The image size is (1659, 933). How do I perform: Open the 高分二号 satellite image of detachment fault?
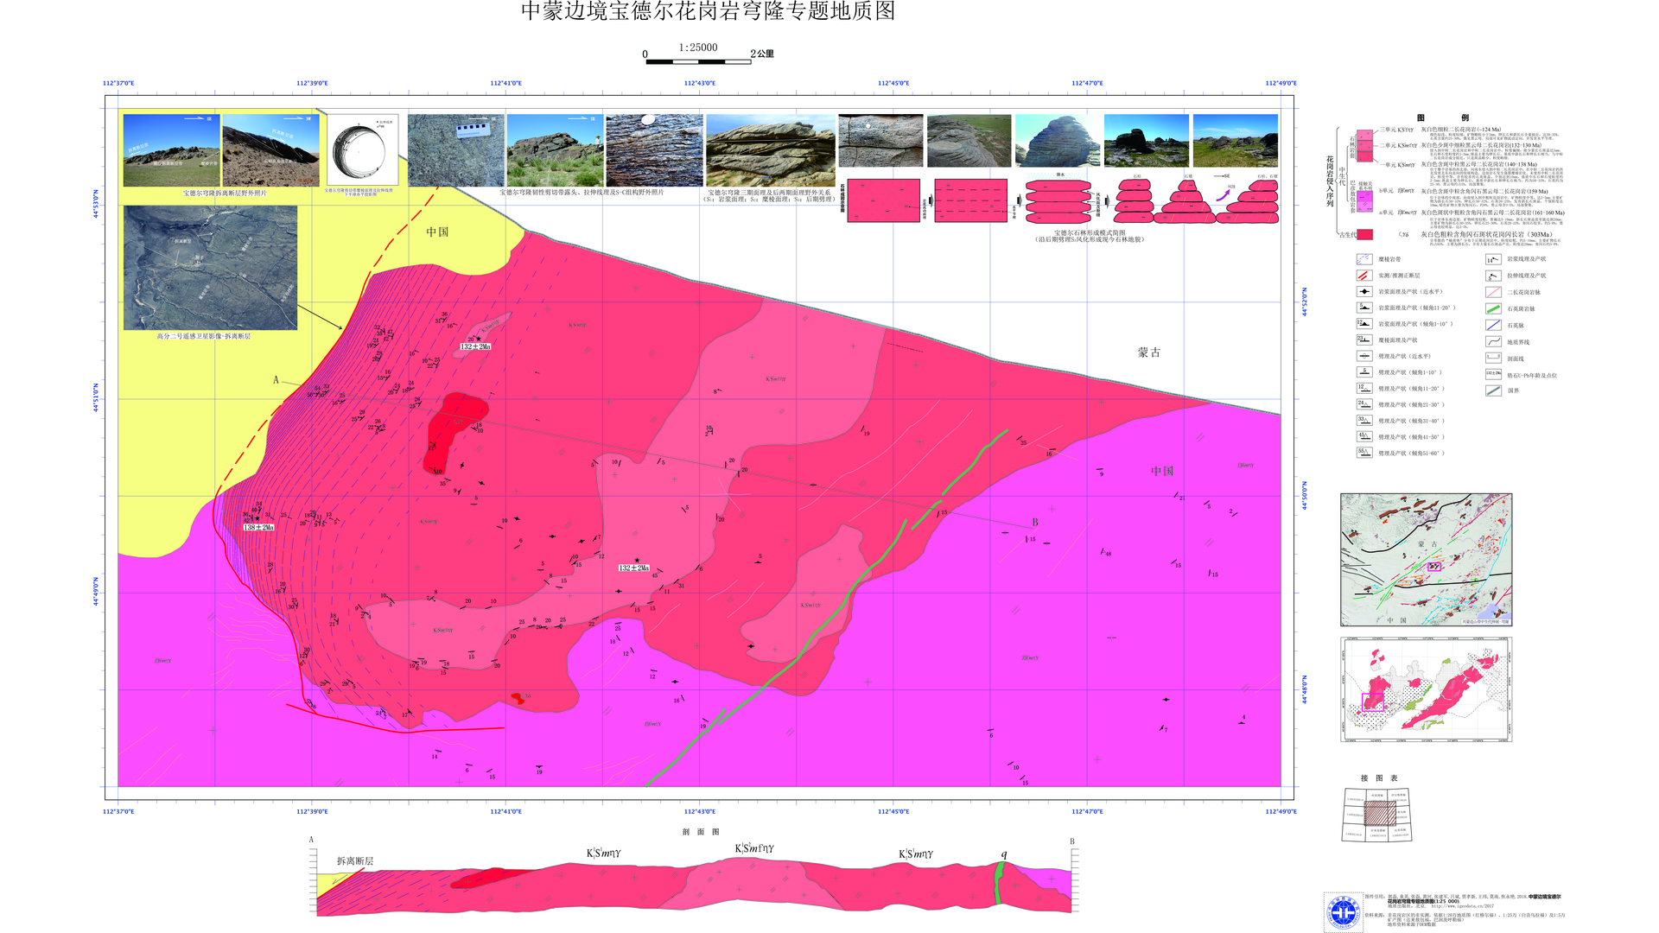[x=210, y=268]
